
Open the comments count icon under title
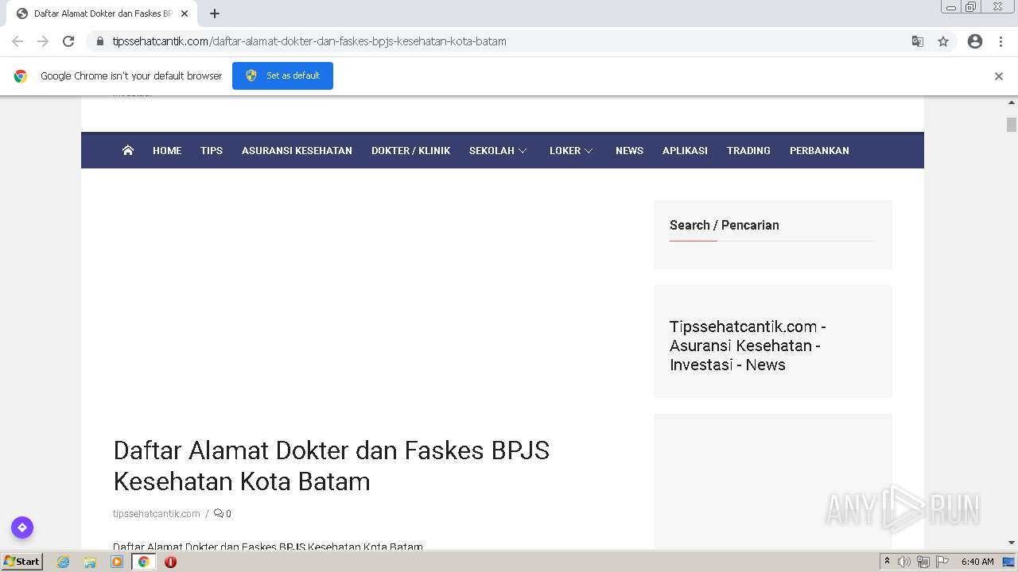click(x=223, y=514)
